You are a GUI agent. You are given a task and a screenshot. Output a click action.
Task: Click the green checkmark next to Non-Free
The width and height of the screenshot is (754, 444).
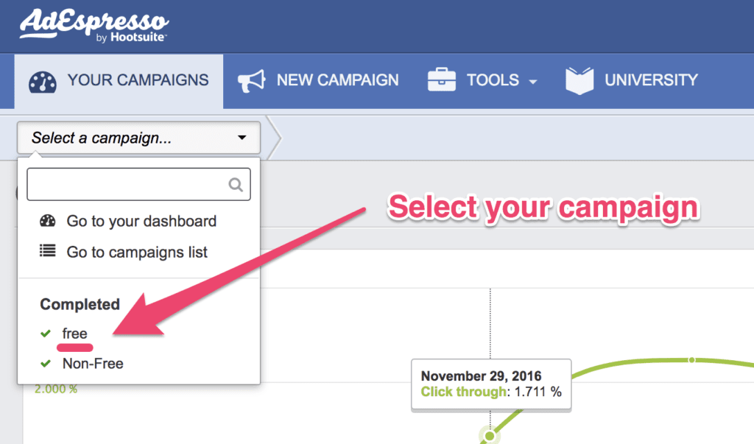[46, 364]
